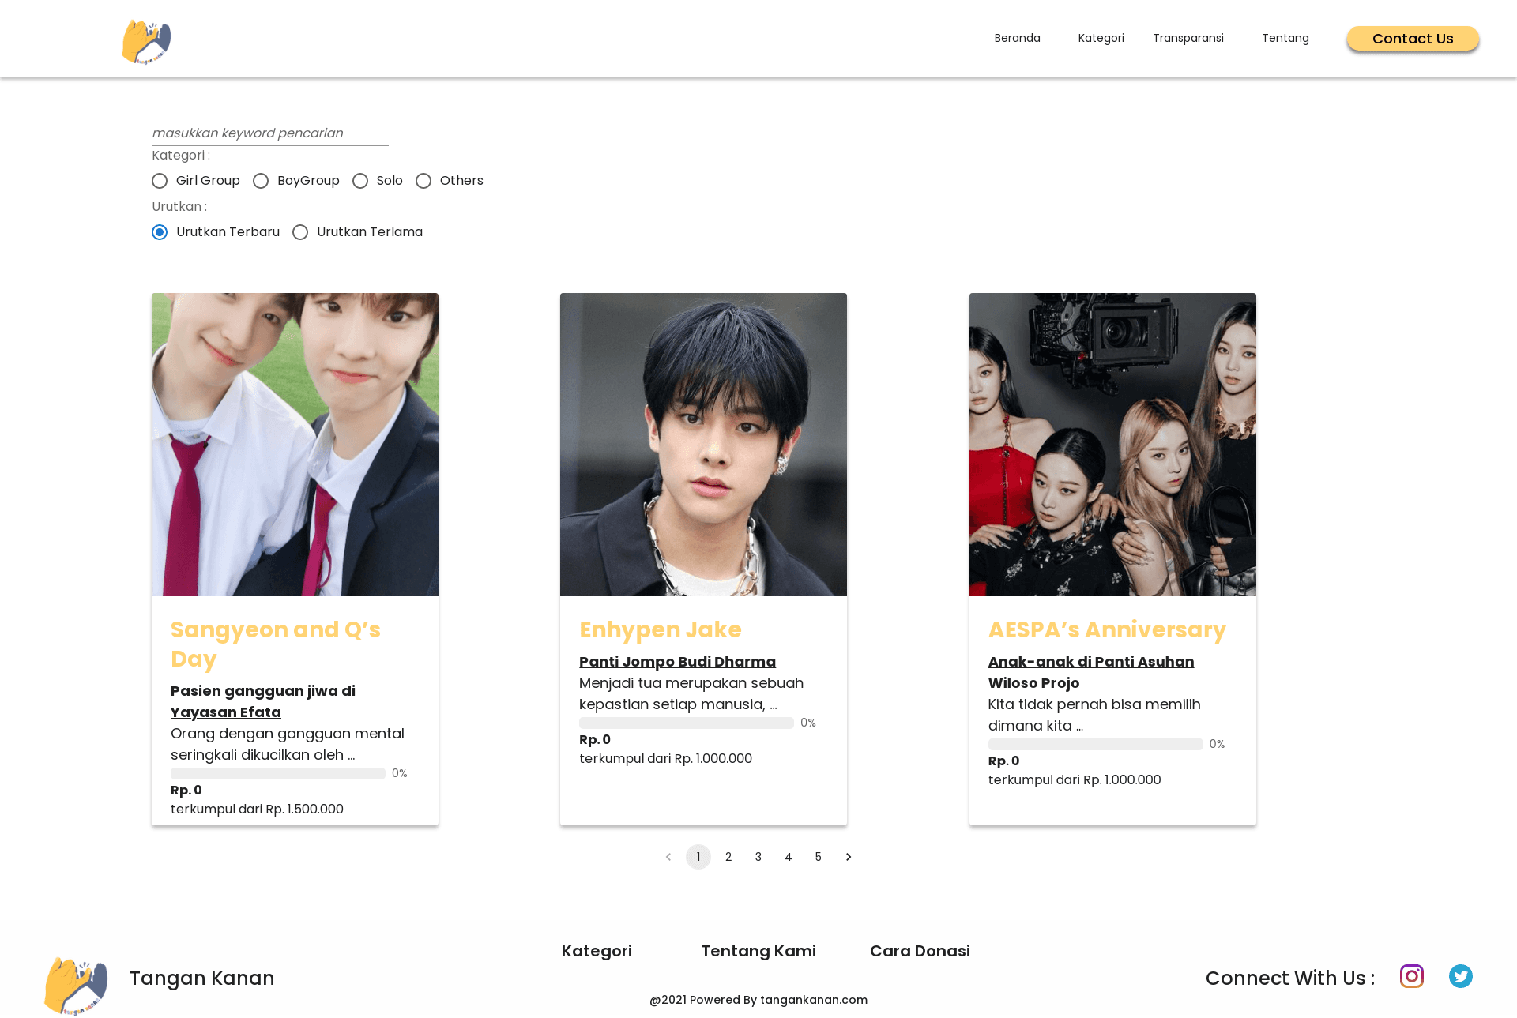Open Panti Jompo Budi Dharma link
The width and height of the screenshot is (1517, 1018).
pyautogui.click(x=677, y=662)
